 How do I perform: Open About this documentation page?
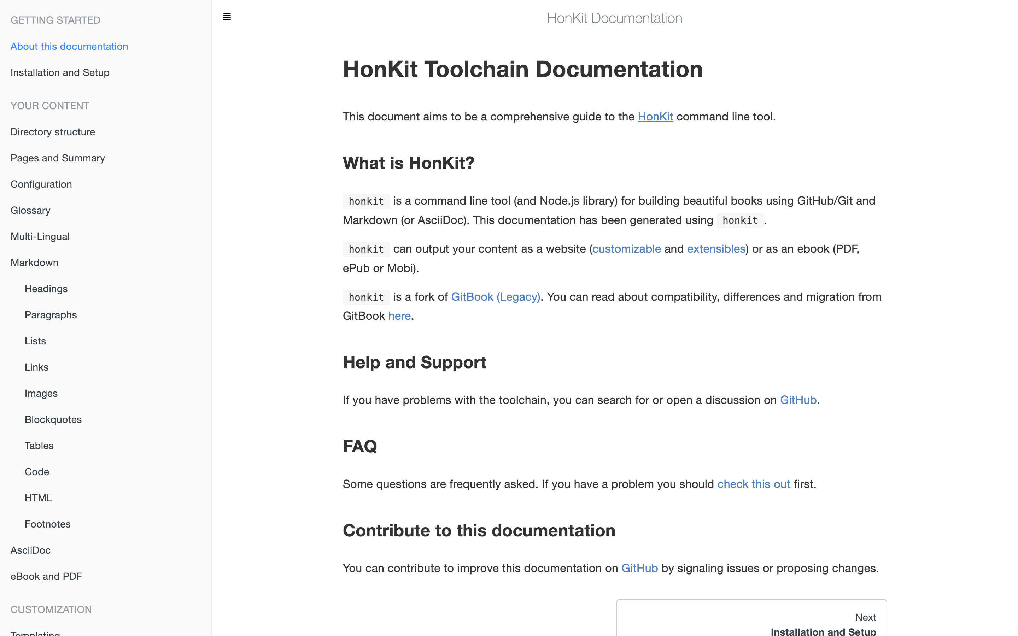point(69,46)
